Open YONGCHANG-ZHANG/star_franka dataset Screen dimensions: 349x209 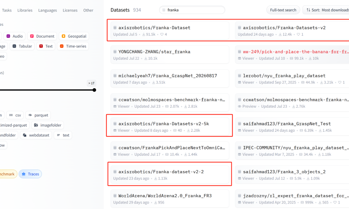tap(170, 55)
